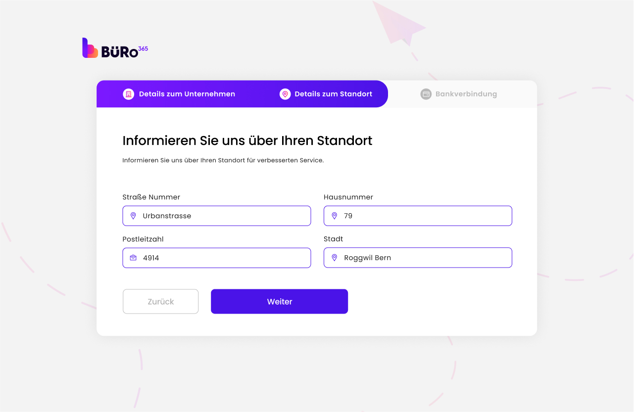Click the pin icon in the street field
This screenshot has width=634, height=412.
(x=133, y=216)
